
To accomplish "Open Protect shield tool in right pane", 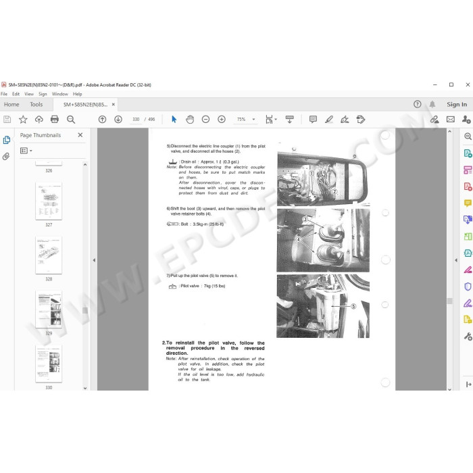I will pos(468,287).
